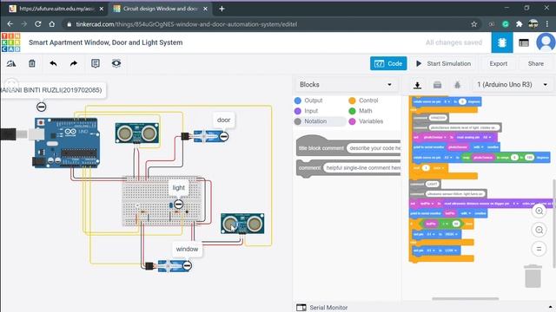Bookmark this page with the star icon
556x312 pixels.
click(x=474, y=24)
